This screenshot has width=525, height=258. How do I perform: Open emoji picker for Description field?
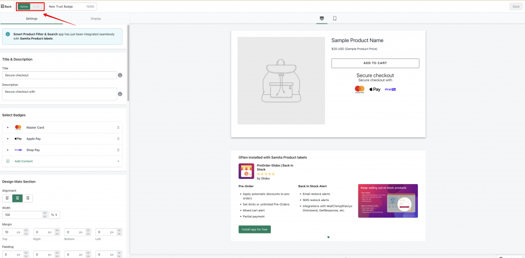click(120, 94)
